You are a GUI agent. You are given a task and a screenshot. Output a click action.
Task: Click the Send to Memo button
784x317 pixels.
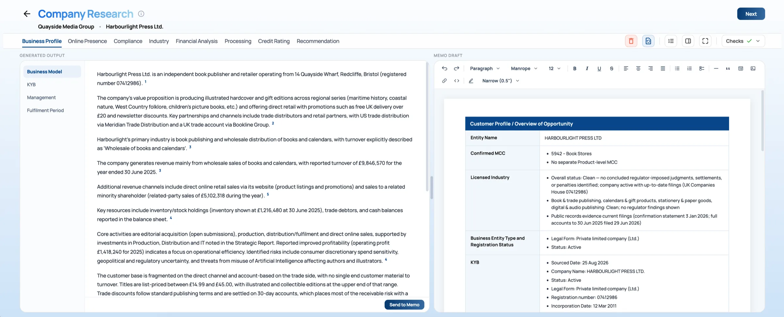[404, 305]
